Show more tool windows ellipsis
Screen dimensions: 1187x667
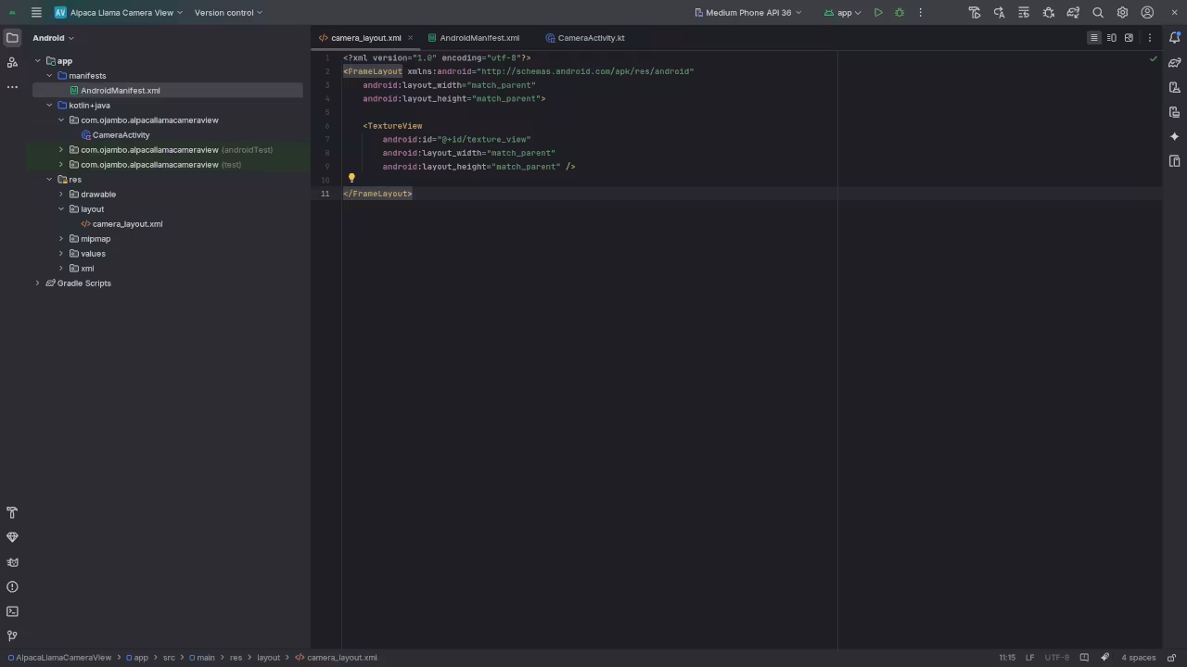pos(12,87)
